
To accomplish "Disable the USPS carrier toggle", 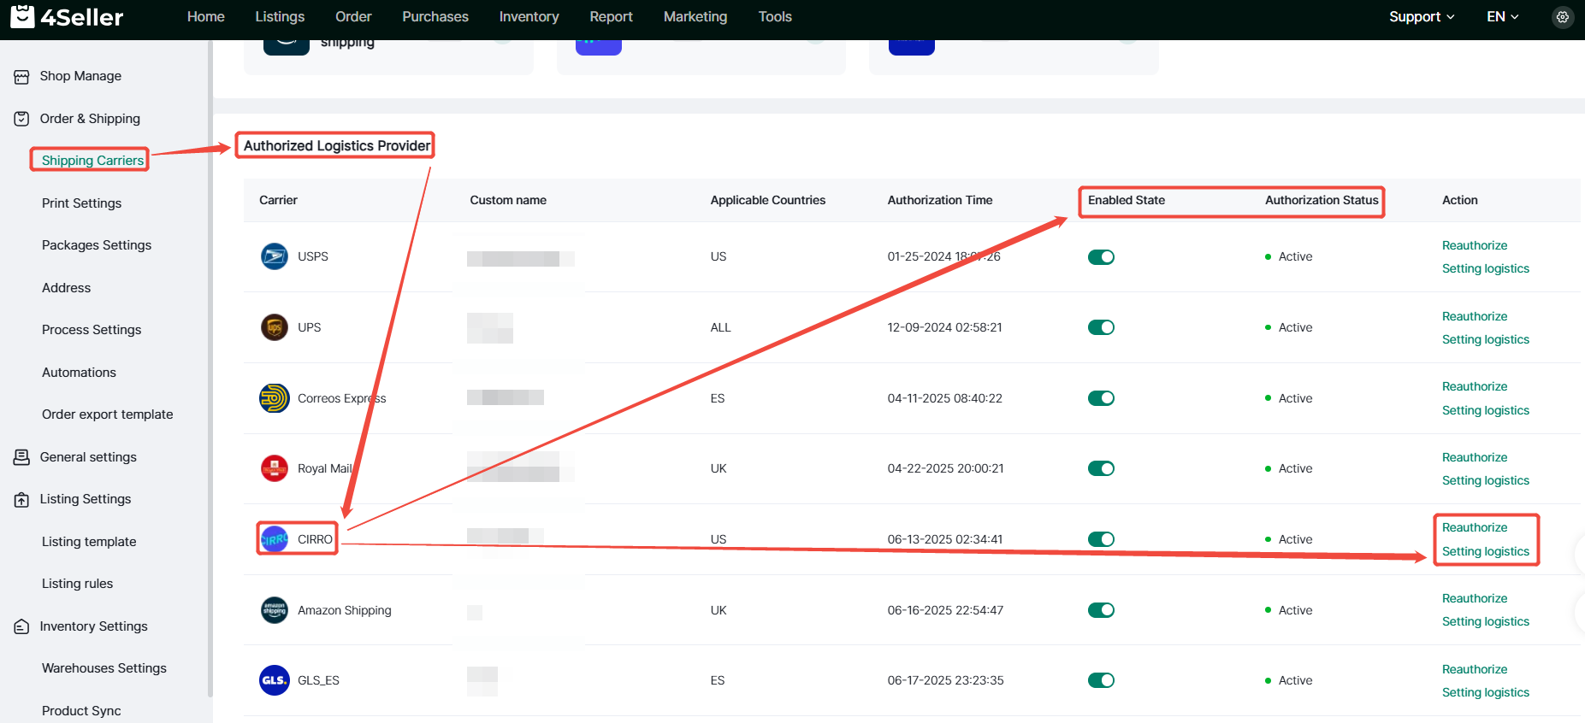I will pos(1101,257).
